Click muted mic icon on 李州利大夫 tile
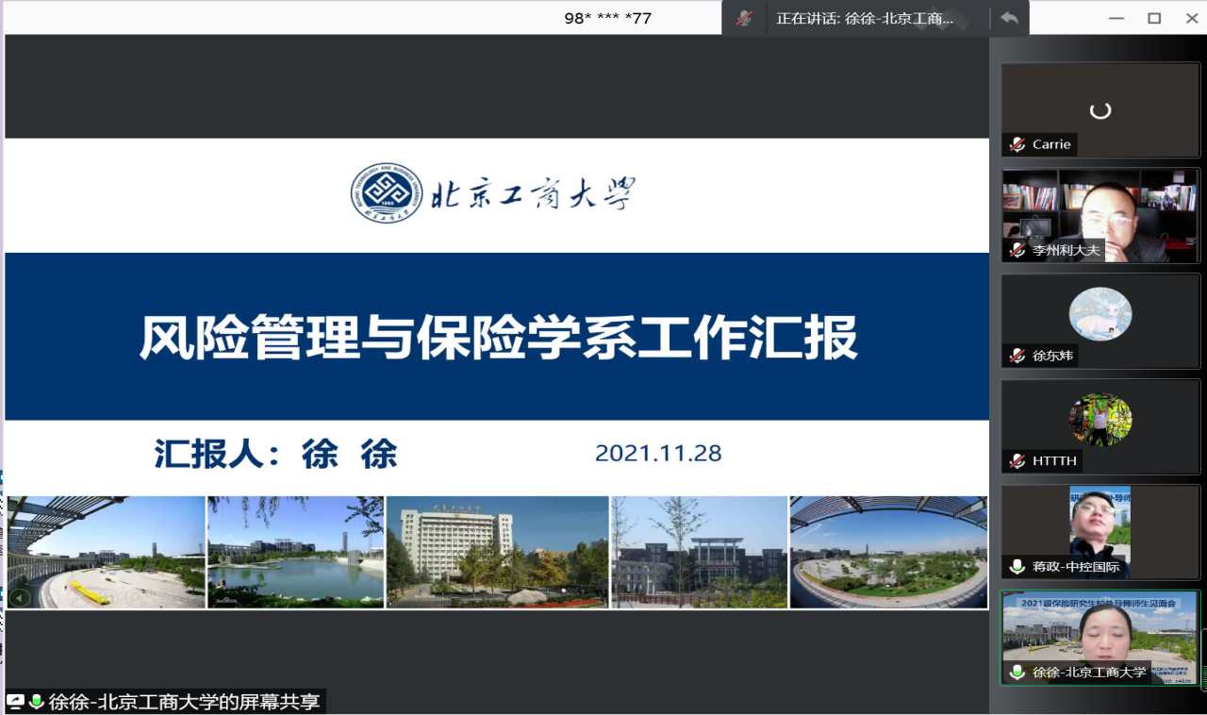This screenshot has width=1207, height=715. [1017, 250]
